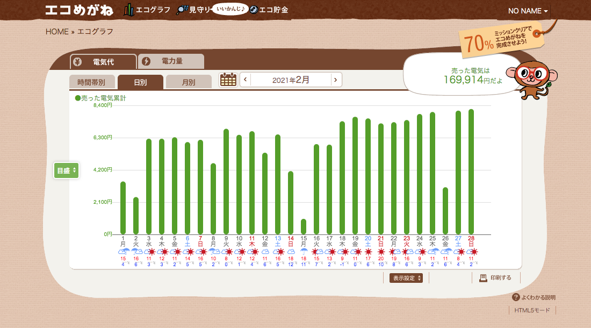Toggle the 売った電気累計 legend entry
The height and width of the screenshot is (328, 591).
100,98
